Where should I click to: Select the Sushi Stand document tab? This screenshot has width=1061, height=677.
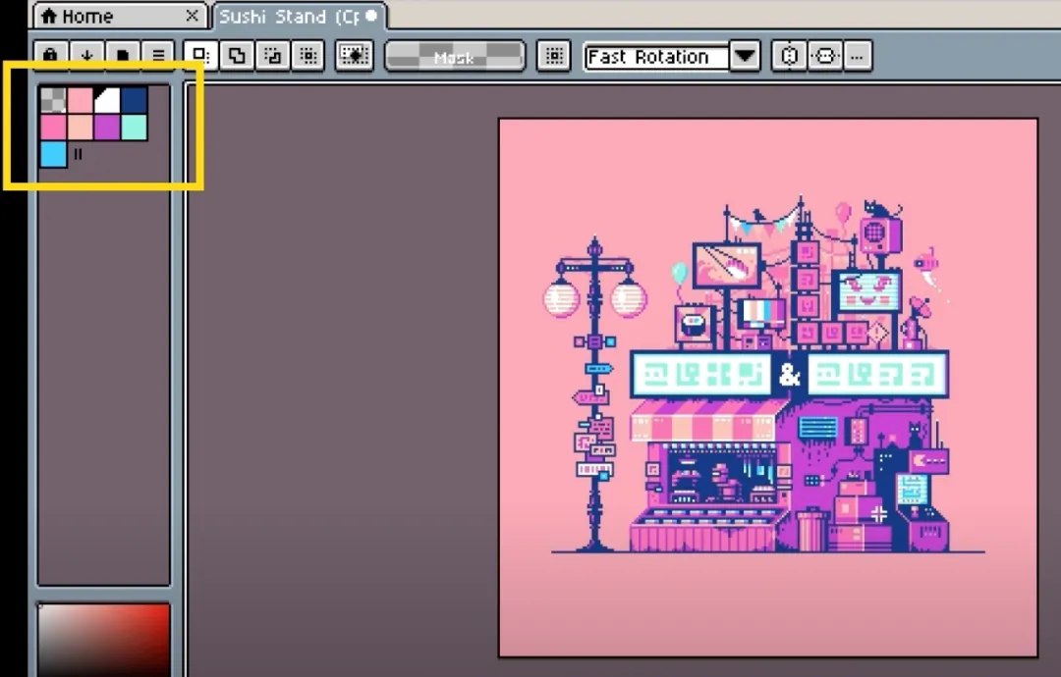pyautogui.click(x=299, y=17)
